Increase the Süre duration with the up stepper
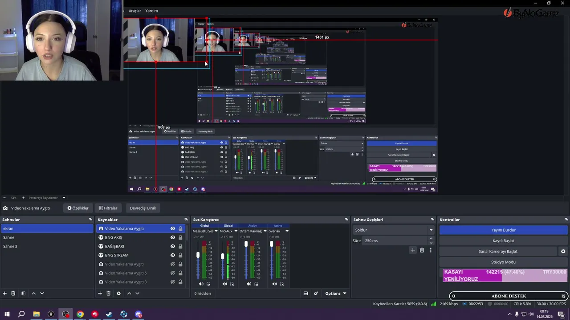 point(431,239)
